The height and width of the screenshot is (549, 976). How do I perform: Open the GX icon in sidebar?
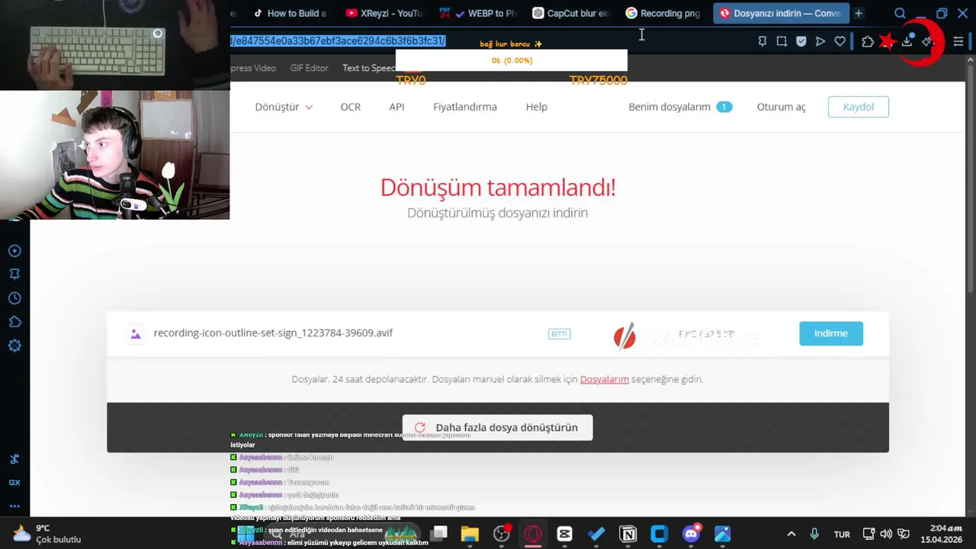coord(14,482)
